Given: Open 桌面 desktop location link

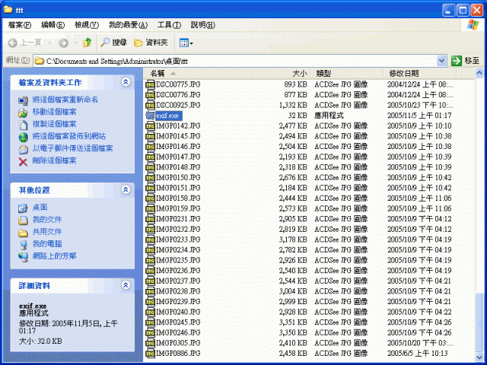Looking at the screenshot, I should [x=40, y=207].
